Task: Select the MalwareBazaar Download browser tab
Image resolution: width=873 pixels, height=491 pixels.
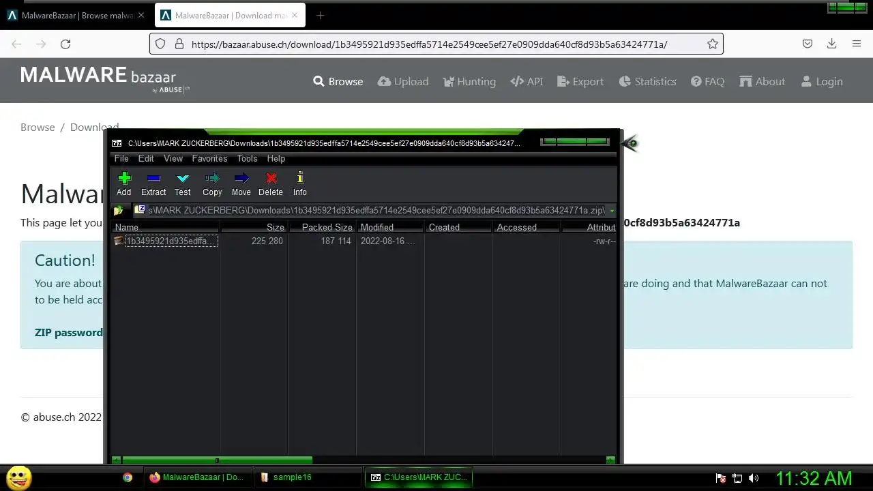Action: click(231, 16)
